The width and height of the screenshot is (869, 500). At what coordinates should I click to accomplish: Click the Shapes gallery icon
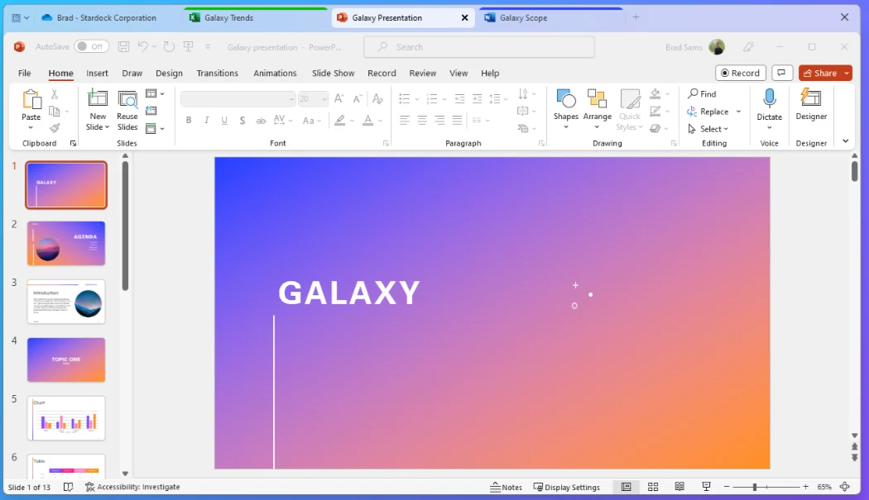pos(566,99)
